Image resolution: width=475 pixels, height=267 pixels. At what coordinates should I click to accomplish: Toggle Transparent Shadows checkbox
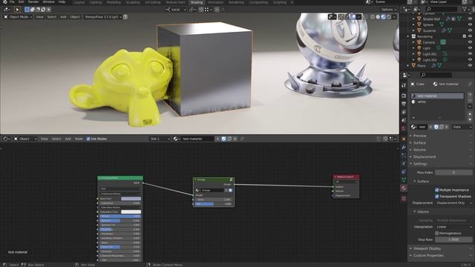coord(437,197)
